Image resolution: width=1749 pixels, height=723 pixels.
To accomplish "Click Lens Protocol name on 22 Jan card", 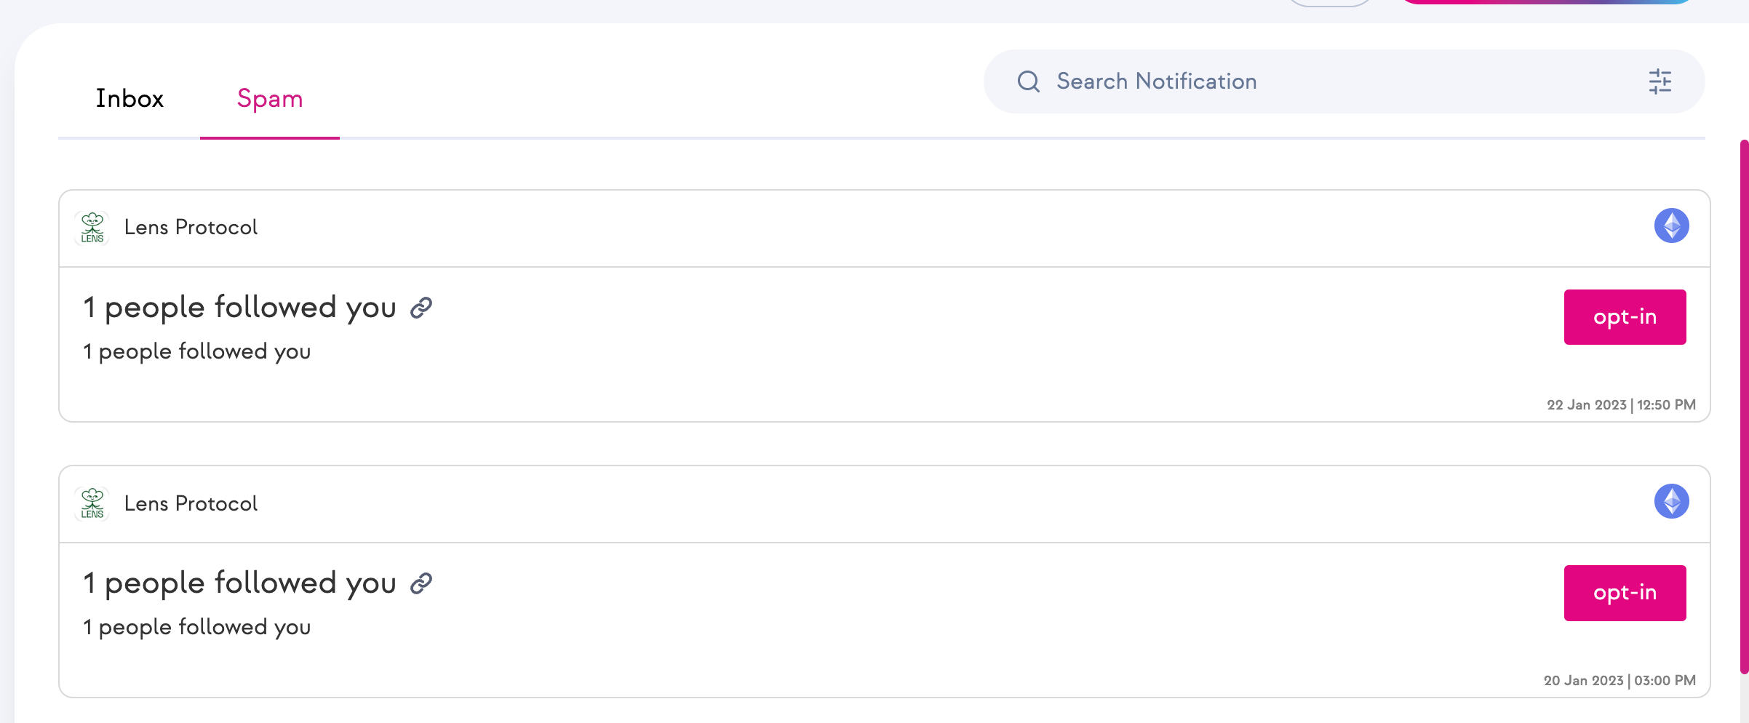I will [191, 228].
